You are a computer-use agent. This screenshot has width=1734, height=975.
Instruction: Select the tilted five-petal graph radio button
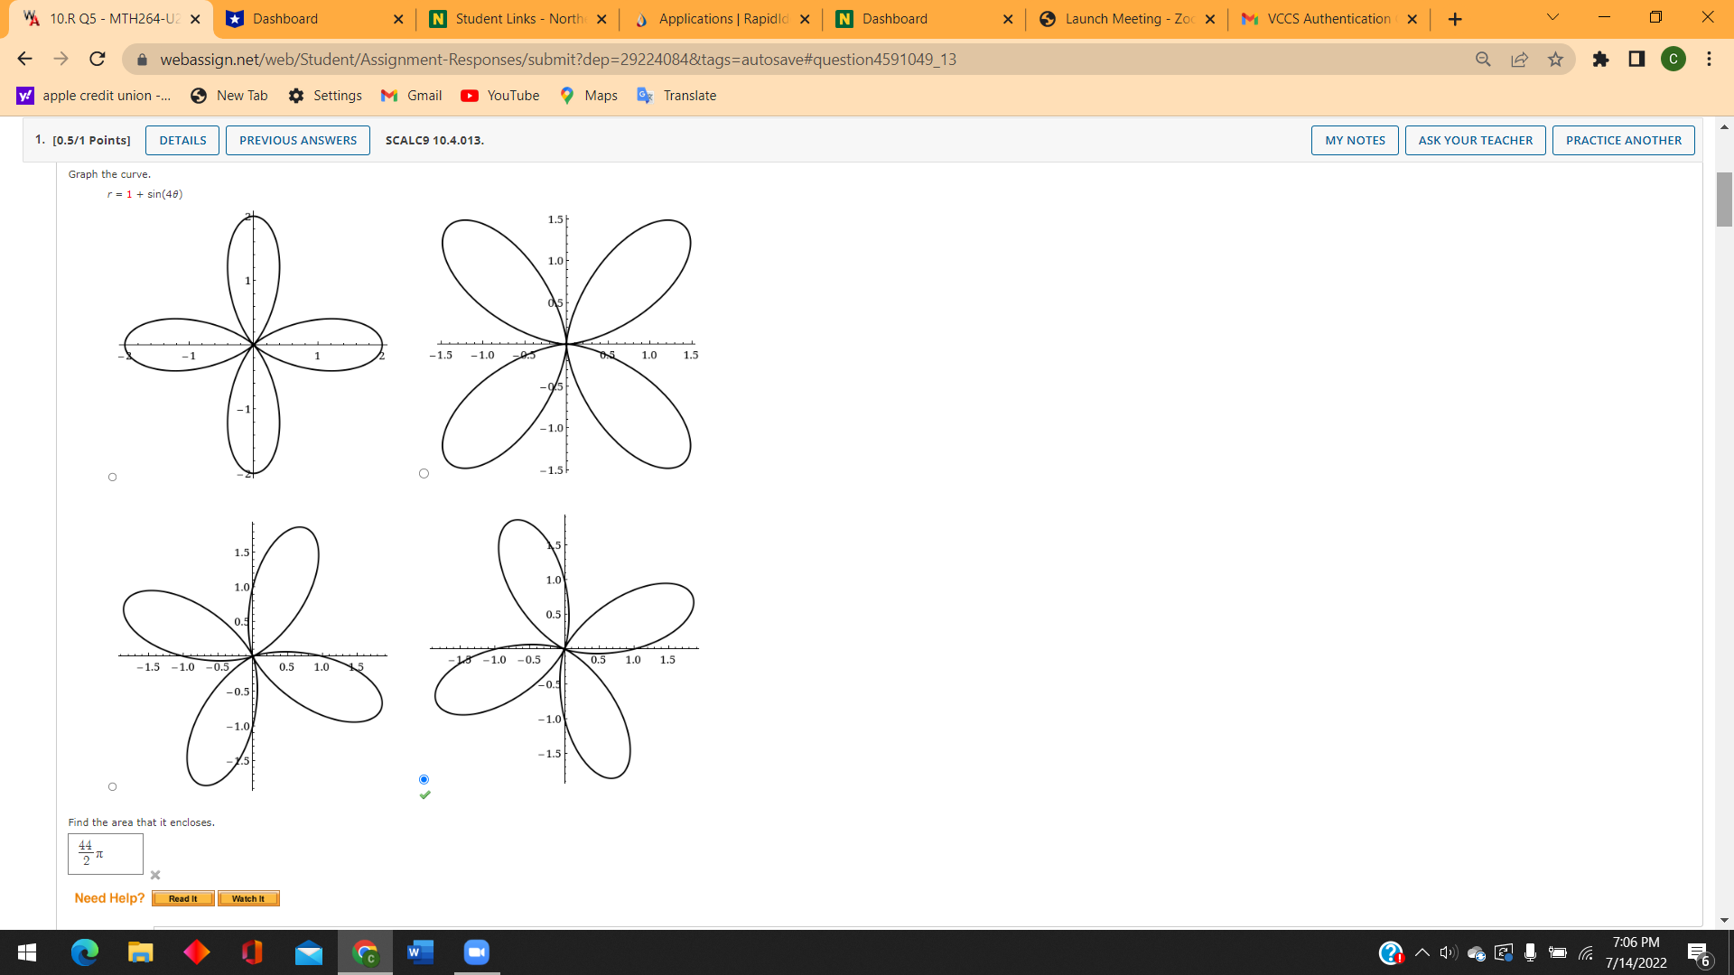click(112, 786)
